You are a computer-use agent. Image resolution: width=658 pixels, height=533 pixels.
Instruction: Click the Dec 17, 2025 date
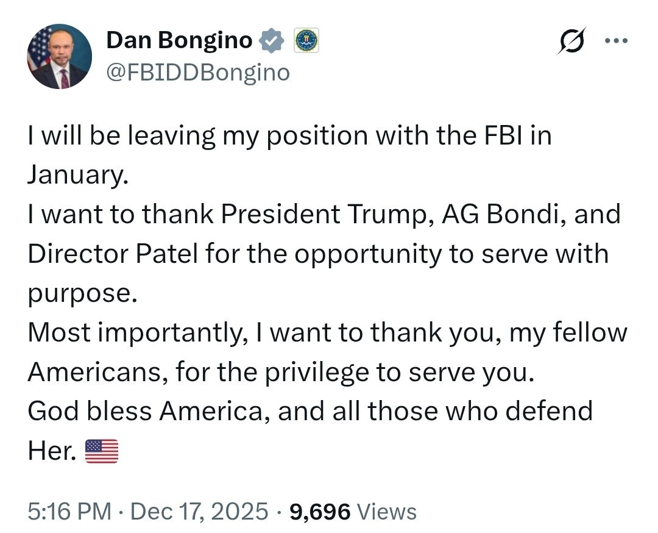(199, 511)
